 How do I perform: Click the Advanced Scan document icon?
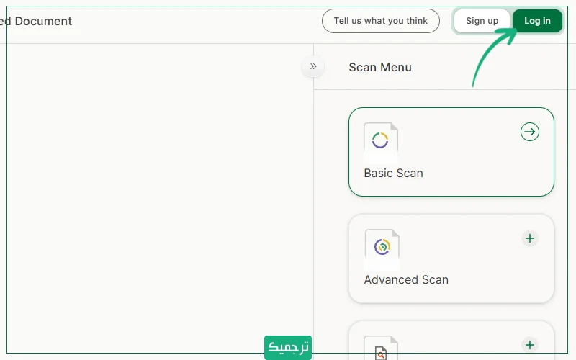pos(382,246)
